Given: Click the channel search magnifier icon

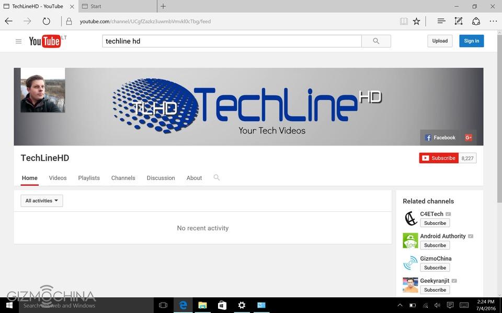Looking at the screenshot, I should click(x=216, y=178).
